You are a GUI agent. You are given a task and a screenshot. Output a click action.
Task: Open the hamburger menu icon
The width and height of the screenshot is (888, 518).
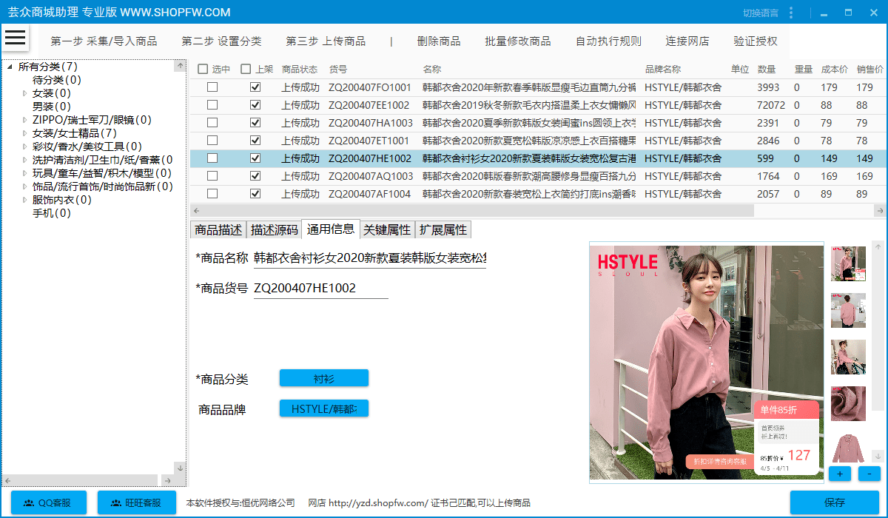pyautogui.click(x=16, y=37)
